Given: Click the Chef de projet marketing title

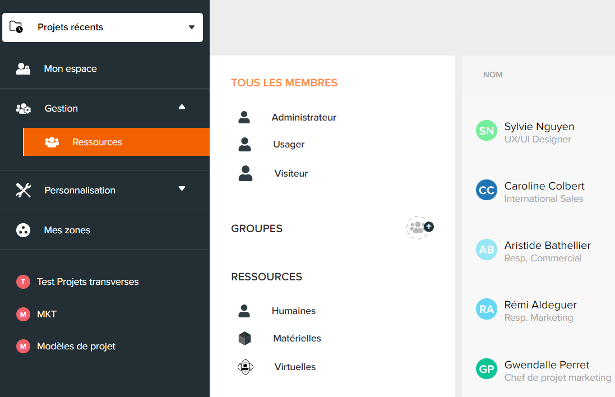Looking at the screenshot, I should pos(558,378).
